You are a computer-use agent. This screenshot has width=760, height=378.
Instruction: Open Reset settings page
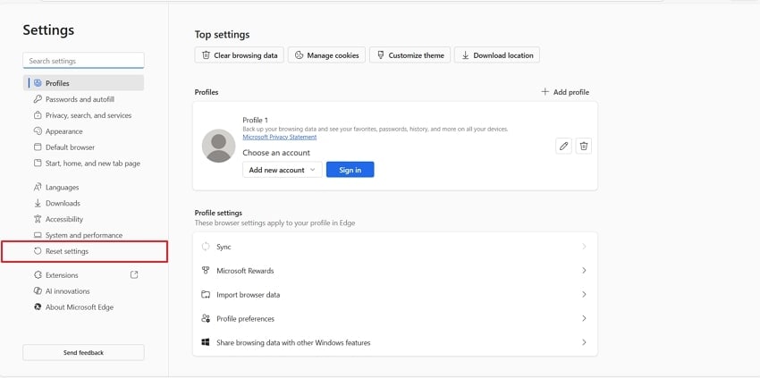pyautogui.click(x=83, y=251)
